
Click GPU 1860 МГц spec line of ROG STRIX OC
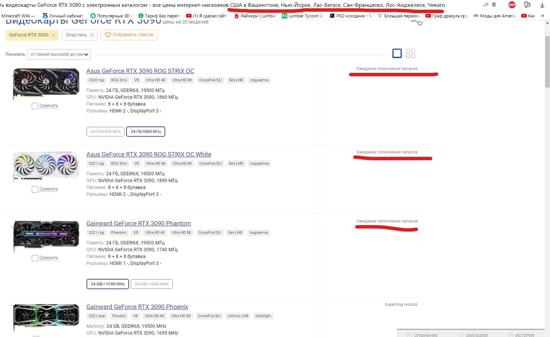[132, 97]
